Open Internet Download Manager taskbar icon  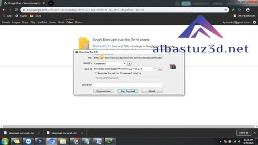coord(110,141)
